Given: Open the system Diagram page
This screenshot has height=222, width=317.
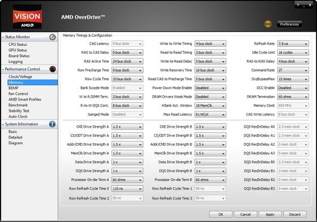Looking at the screenshot, I should tap(16, 143).
